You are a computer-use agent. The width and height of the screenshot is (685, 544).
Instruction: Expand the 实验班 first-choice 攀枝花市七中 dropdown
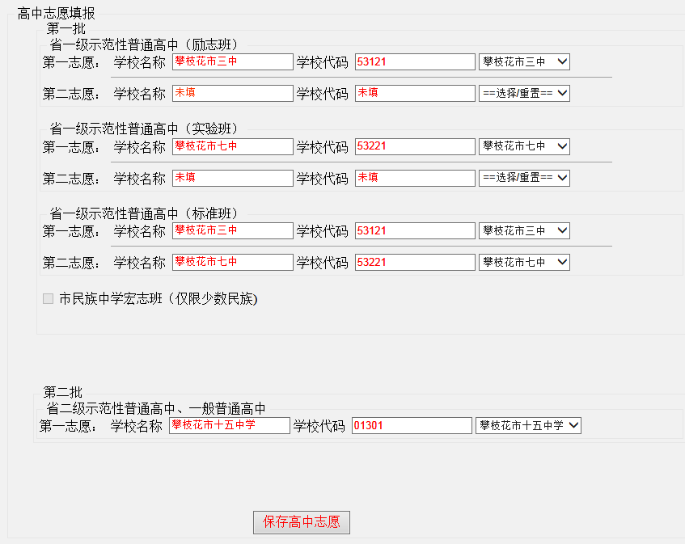524,146
